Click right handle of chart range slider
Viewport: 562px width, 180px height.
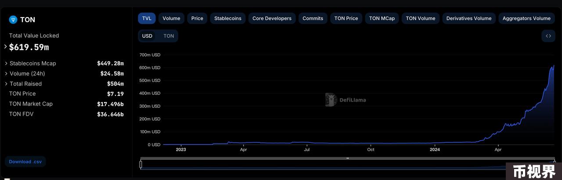(x=555, y=162)
